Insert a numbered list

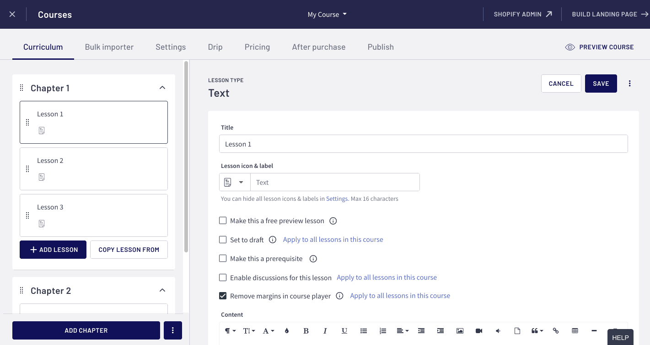[x=383, y=331]
